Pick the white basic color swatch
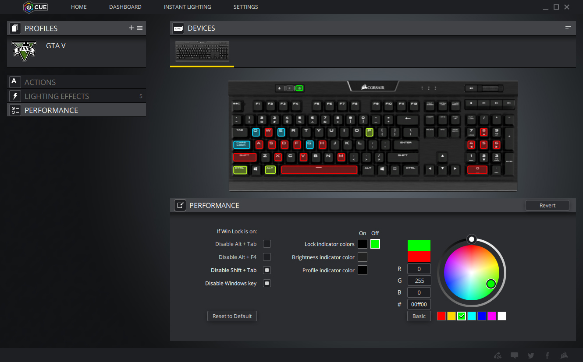The width and height of the screenshot is (583, 362). [502, 316]
